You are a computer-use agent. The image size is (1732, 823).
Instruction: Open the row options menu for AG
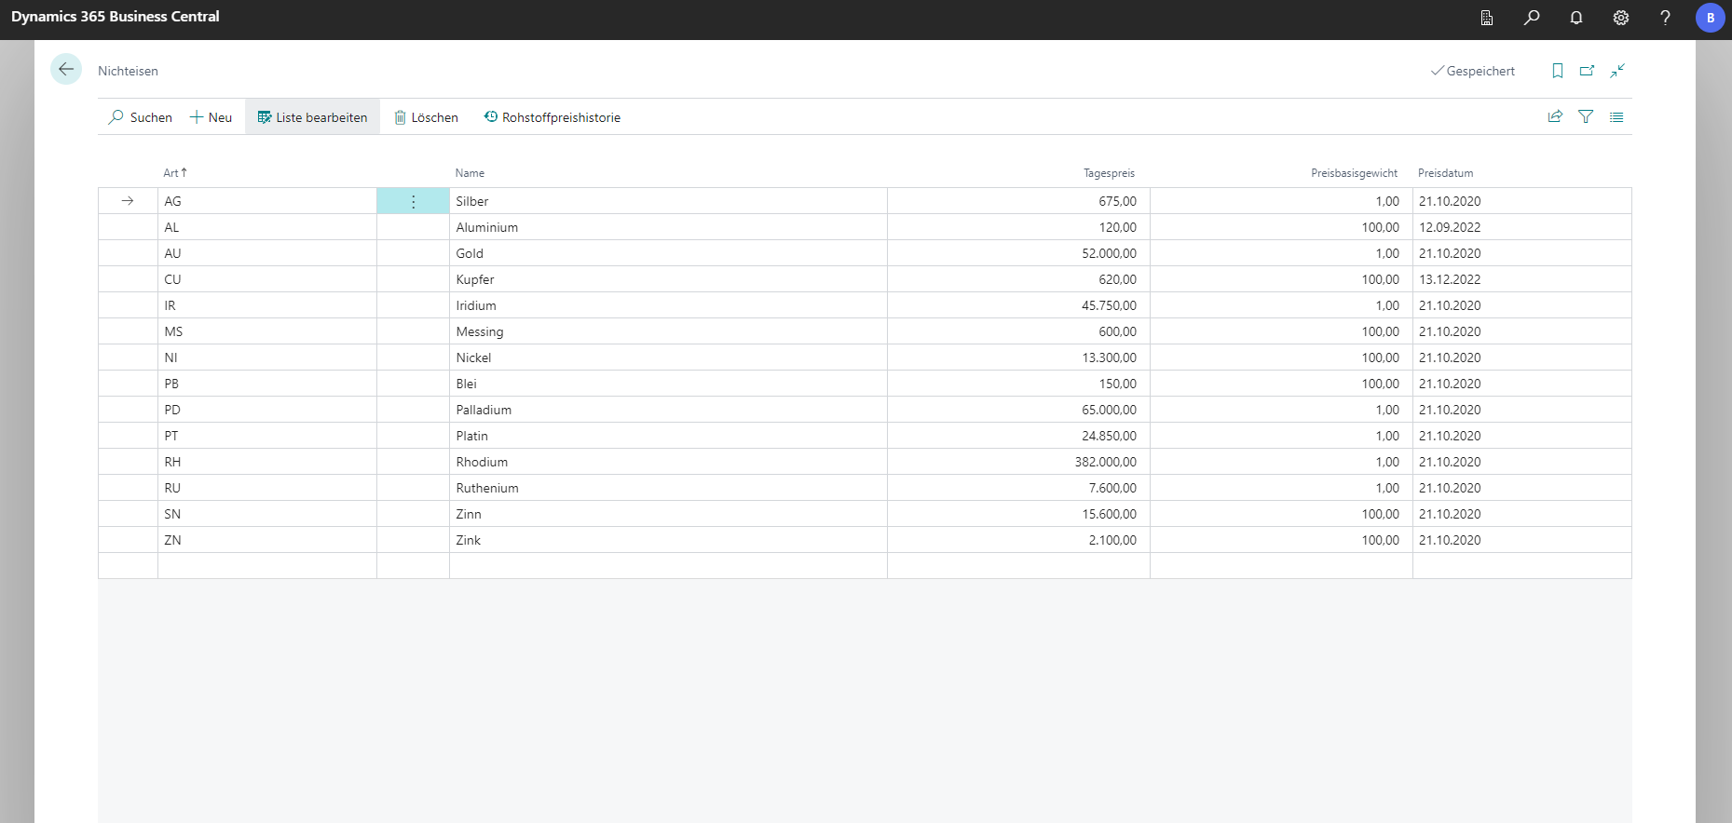coord(413,201)
